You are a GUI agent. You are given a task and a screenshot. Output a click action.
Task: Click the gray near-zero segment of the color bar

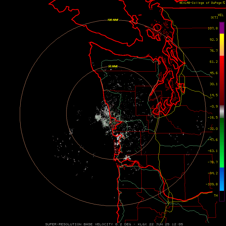point(222,111)
